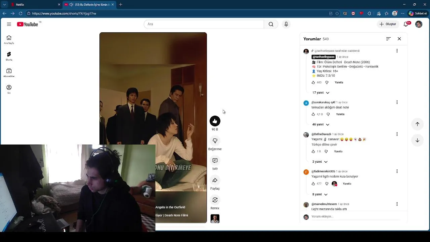This screenshot has height=242, width=430.
Task: Open the Sohbet et Copilot button
Action: pos(418,13)
